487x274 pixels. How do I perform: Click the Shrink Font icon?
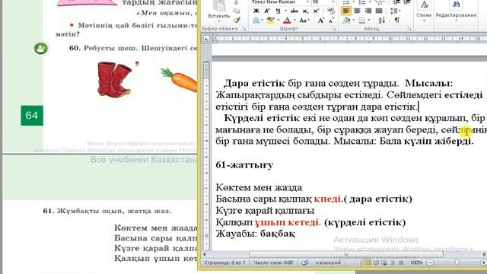(331, 21)
